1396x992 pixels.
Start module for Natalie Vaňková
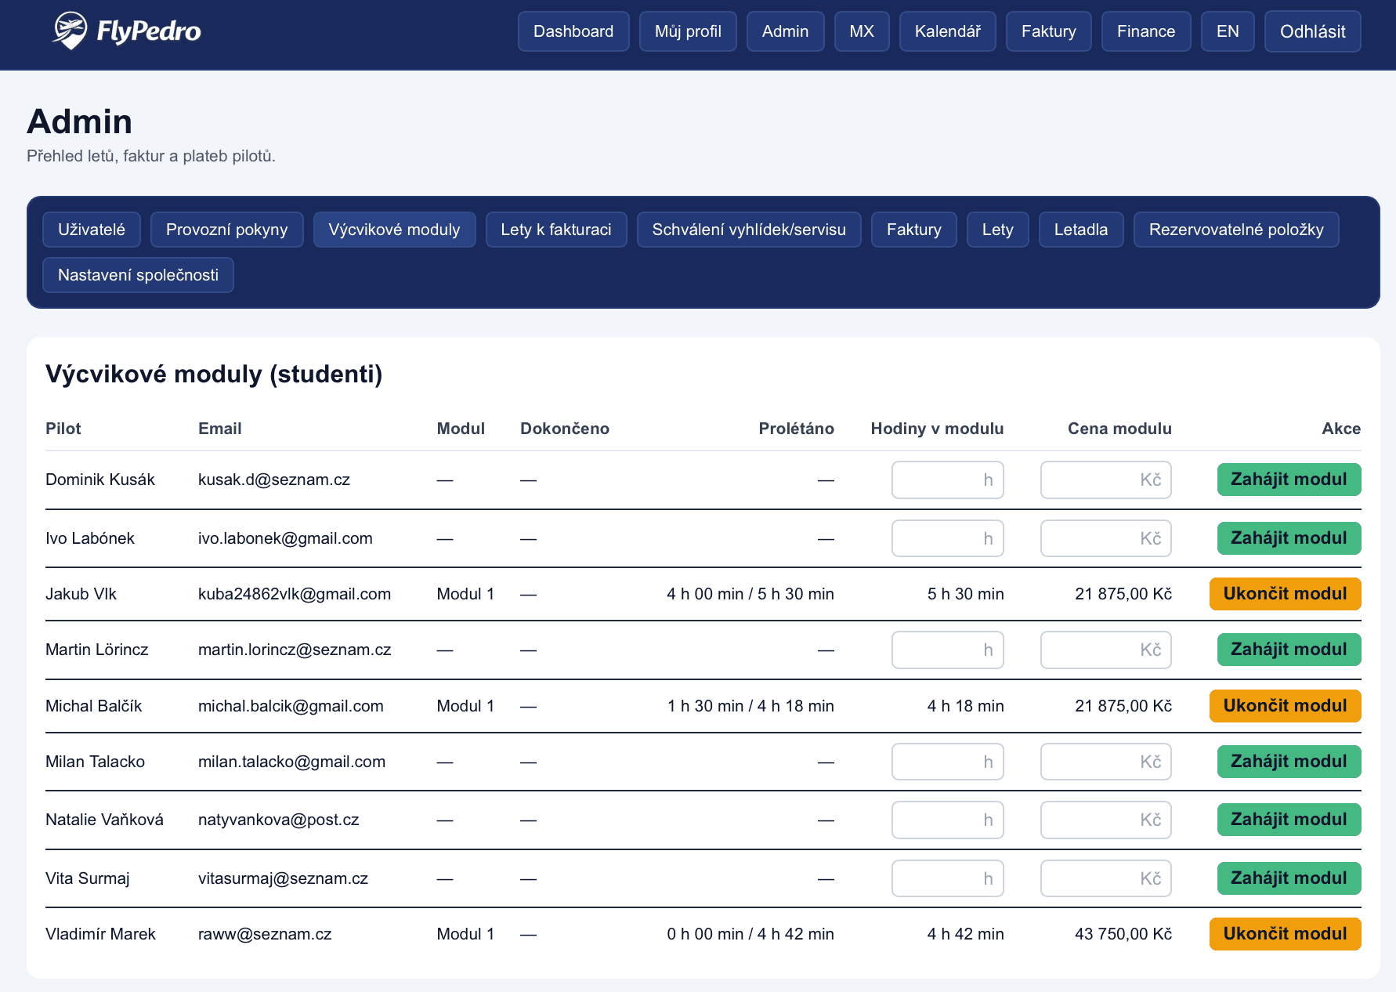click(x=1288, y=820)
